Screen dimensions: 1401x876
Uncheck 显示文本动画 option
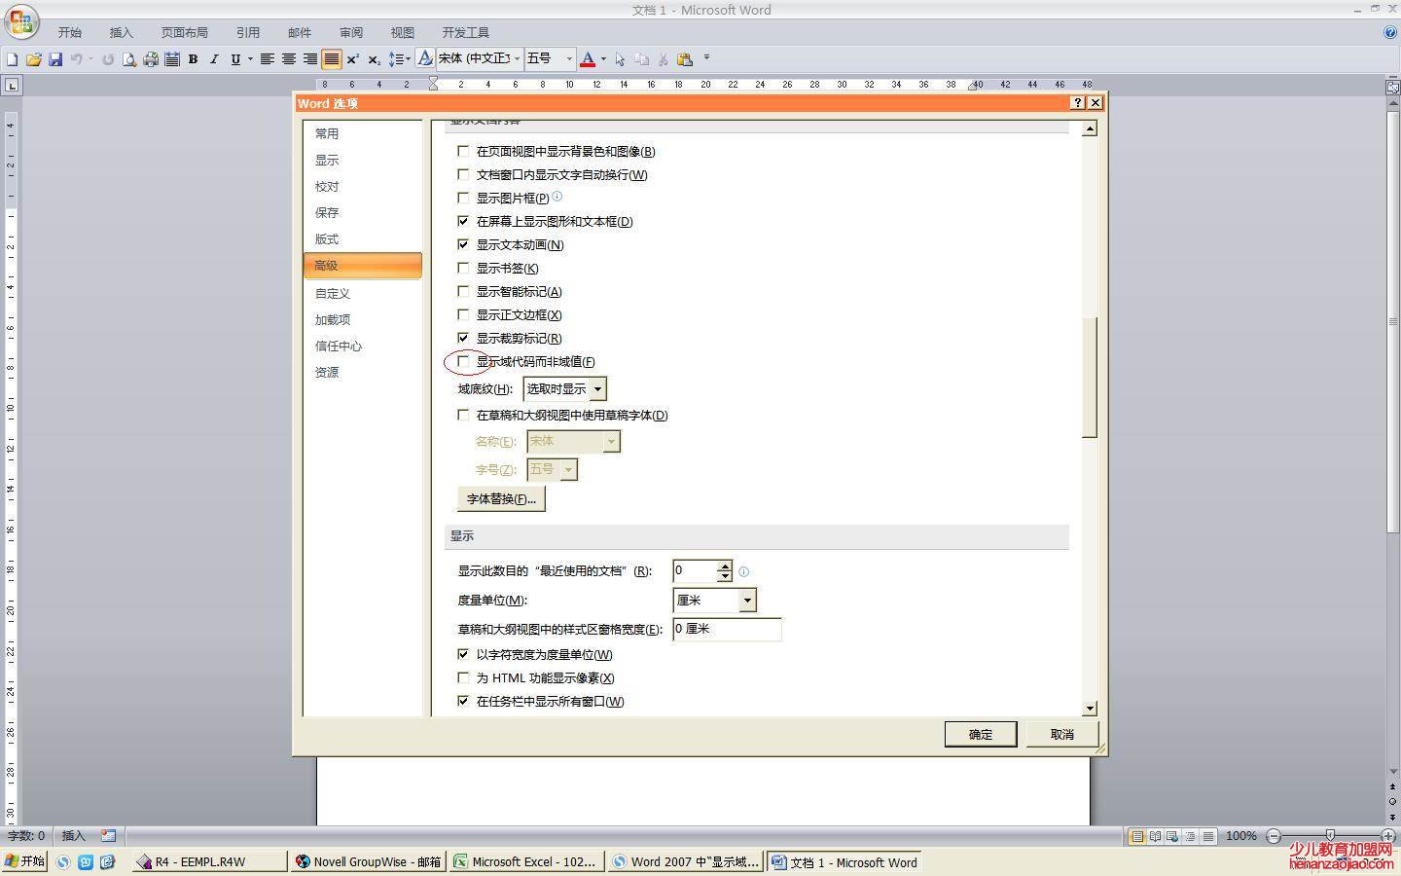463,244
